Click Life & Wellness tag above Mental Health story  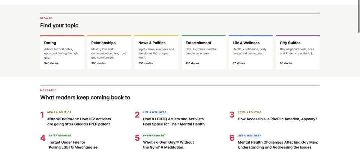coord(249,136)
